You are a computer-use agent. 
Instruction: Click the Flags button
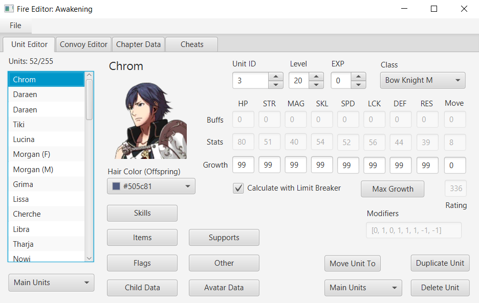tap(142, 263)
